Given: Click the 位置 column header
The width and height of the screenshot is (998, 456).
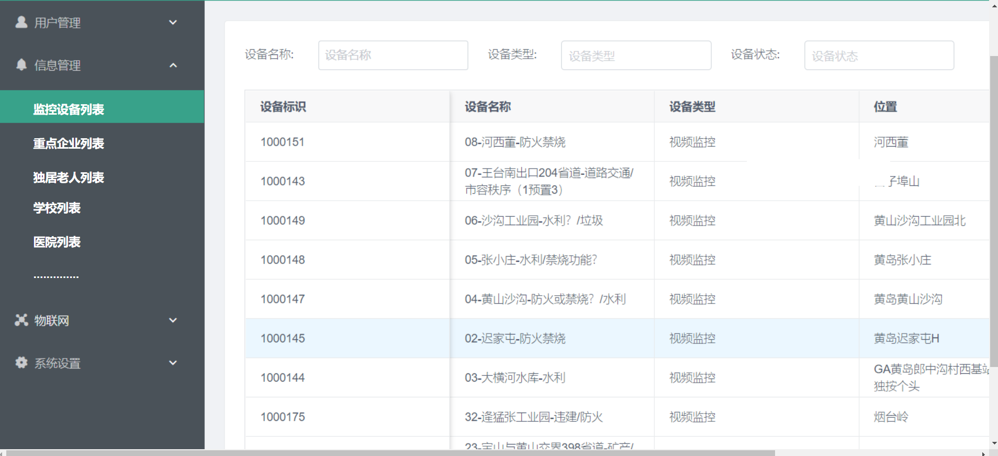Looking at the screenshot, I should (885, 107).
